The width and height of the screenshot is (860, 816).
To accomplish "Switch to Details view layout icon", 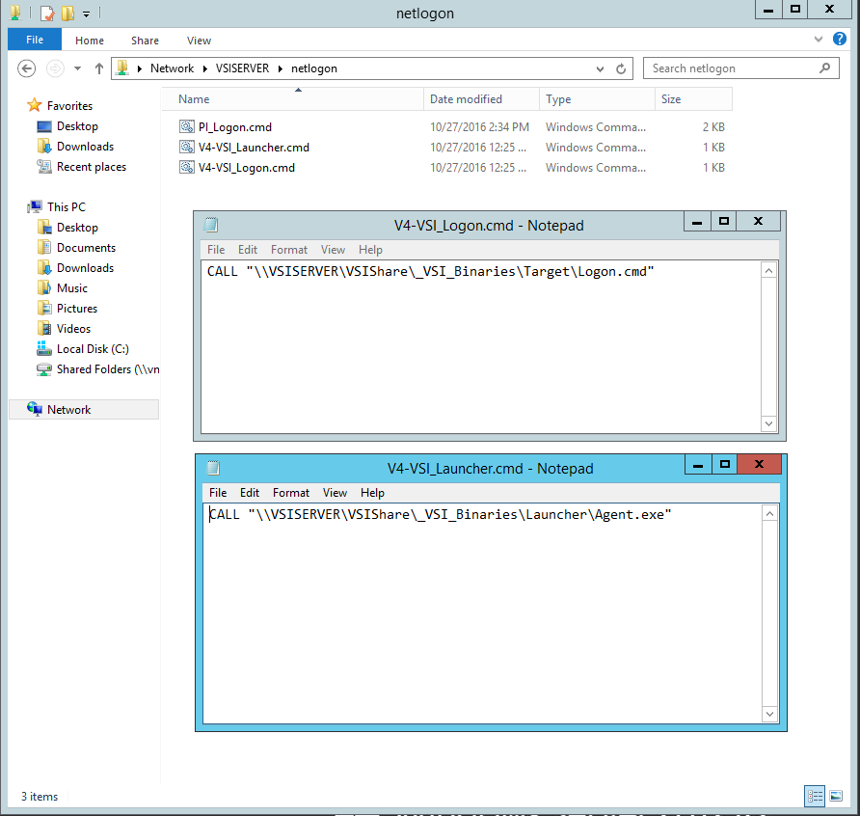I will (815, 797).
